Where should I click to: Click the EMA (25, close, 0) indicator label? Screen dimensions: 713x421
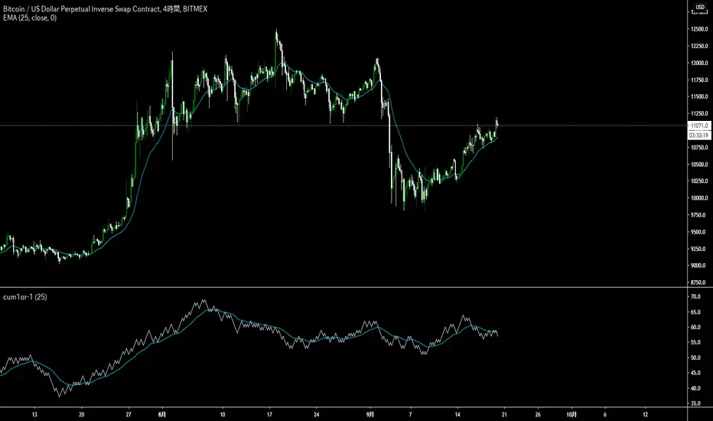pos(30,18)
